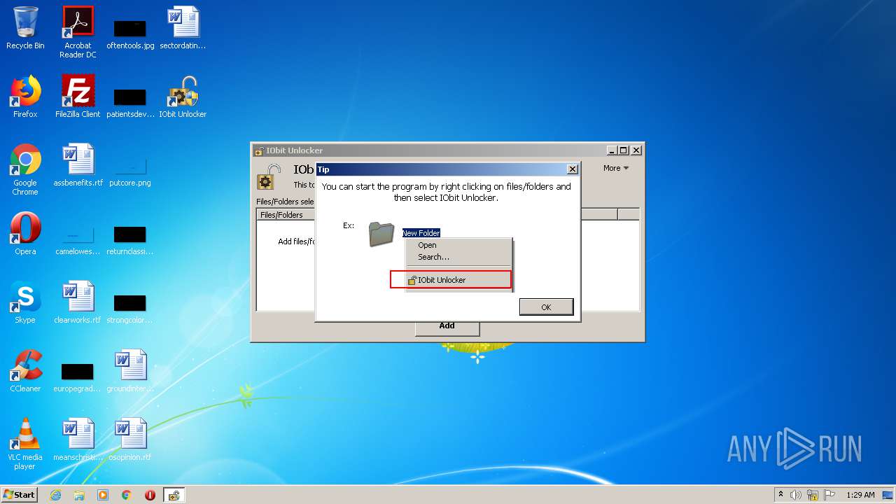Open Internet Explorer from taskbar
This screenshot has width=896, height=504.
pyautogui.click(x=55, y=495)
